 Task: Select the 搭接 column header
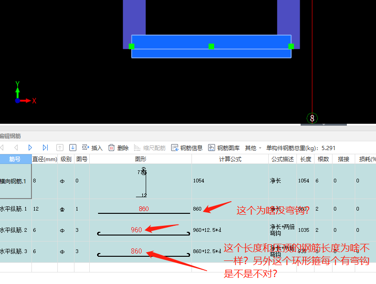(343, 159)
